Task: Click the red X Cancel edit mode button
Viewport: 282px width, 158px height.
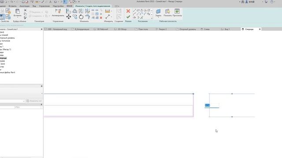Action: tap(128, 11)
